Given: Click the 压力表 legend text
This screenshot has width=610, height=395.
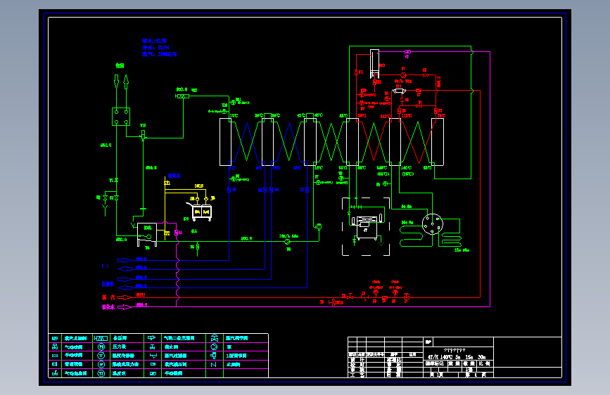Looking at the screenshot, I should (119, 347).
